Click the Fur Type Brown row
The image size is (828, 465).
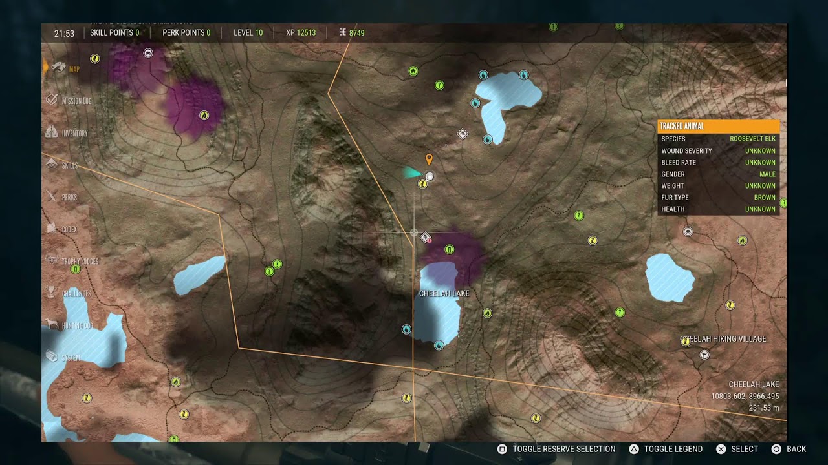click(719, 197)
